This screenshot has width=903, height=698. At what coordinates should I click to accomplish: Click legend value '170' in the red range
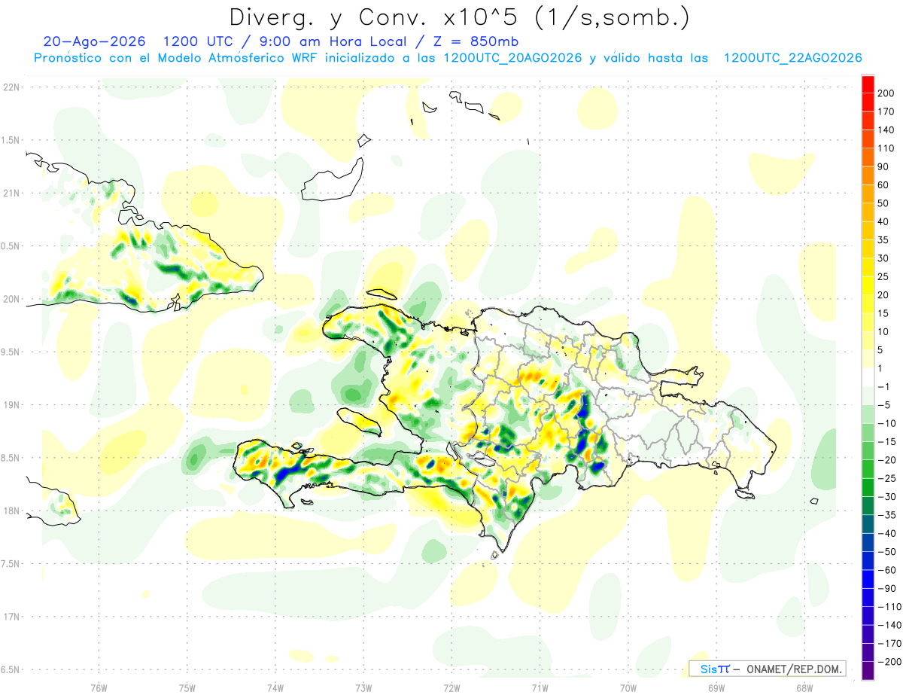pos(886,111)
